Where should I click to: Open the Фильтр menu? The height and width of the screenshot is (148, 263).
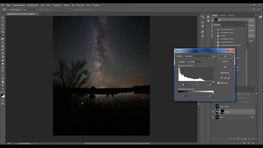pos(67,5)
